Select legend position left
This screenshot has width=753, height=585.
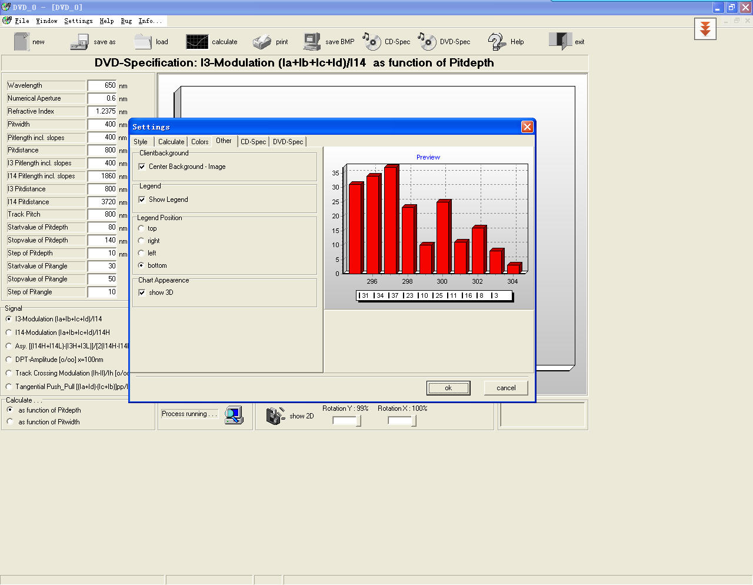click(x=141, y=253)
